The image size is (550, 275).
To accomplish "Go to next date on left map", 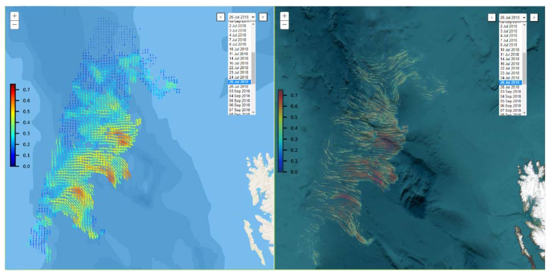I will (x=263, y=17).
